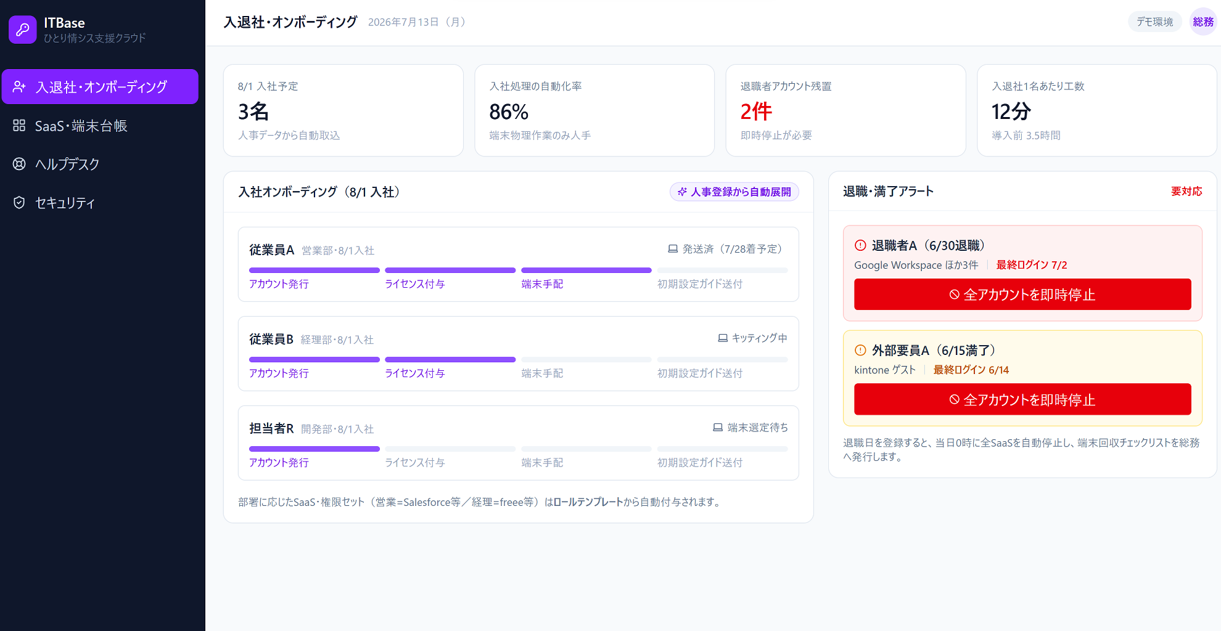Open the 総務 user avatar
The height and width of the screenshot is (631, 1221).
coord(1202,22)
